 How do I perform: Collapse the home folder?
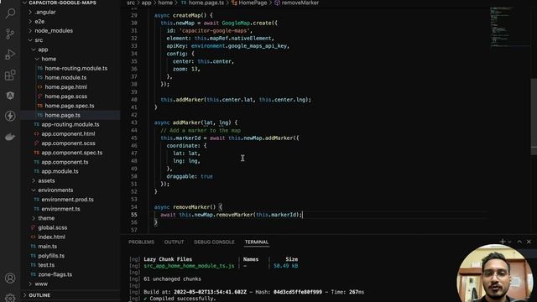point(49,59)
